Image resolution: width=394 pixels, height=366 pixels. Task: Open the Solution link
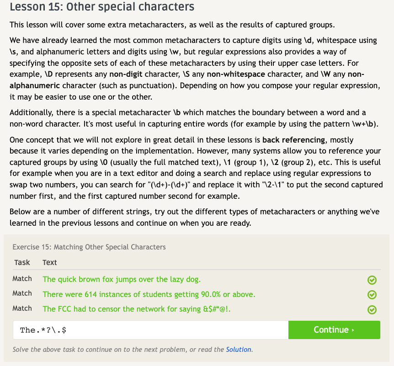tap(239, 349)
